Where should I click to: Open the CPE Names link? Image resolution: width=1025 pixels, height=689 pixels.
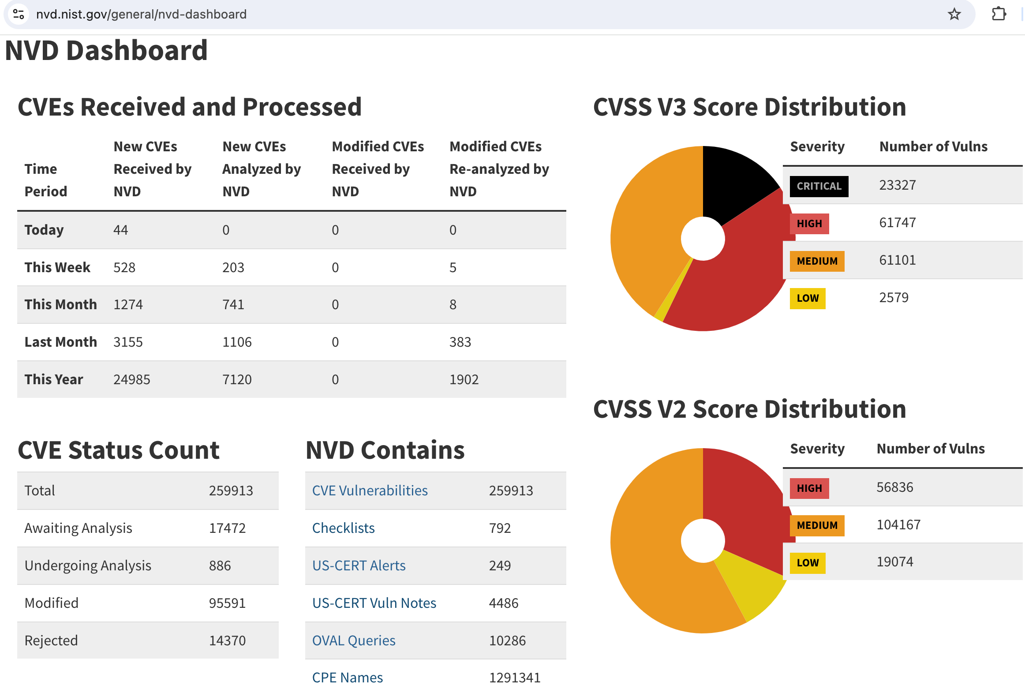(347, 678)
